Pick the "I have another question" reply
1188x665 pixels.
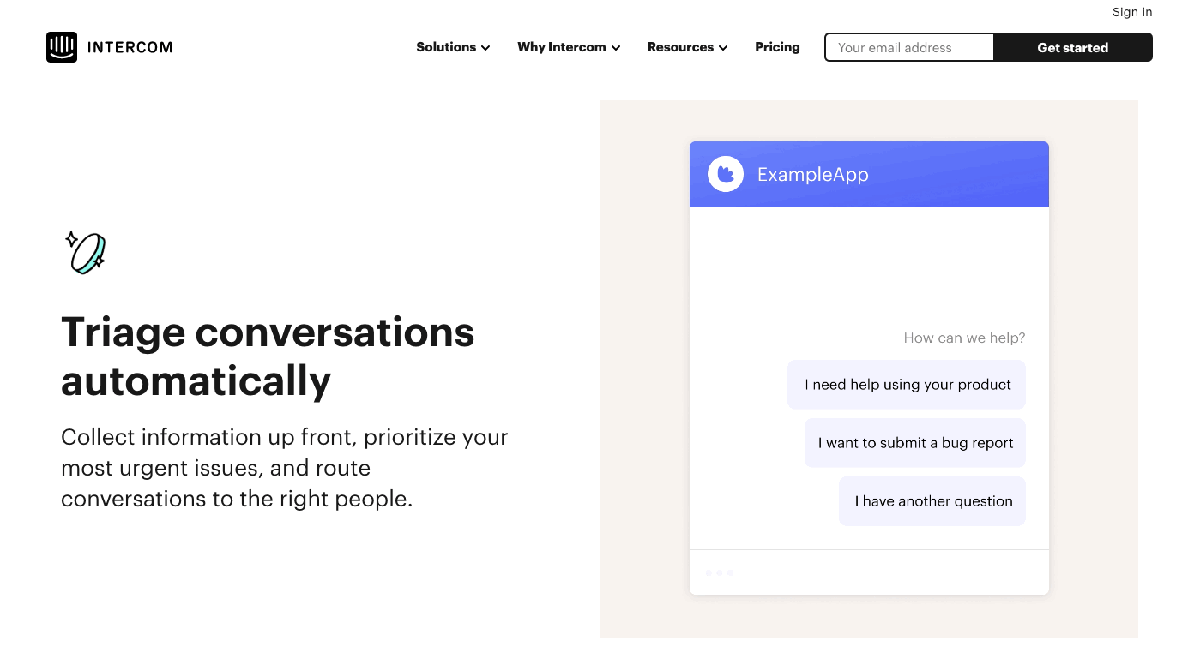[x=932, y=501]
